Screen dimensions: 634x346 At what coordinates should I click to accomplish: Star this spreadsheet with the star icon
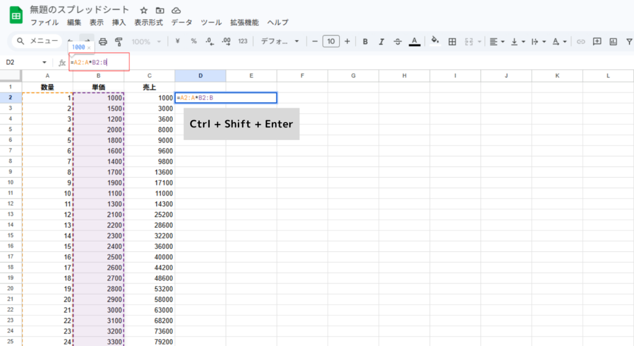click(x=144, y=11)
